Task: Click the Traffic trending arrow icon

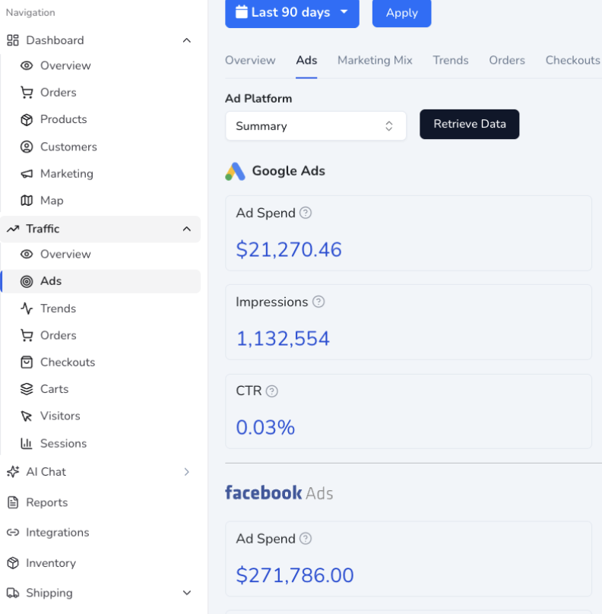Action: pyautogui.click(x=13, y=229)
